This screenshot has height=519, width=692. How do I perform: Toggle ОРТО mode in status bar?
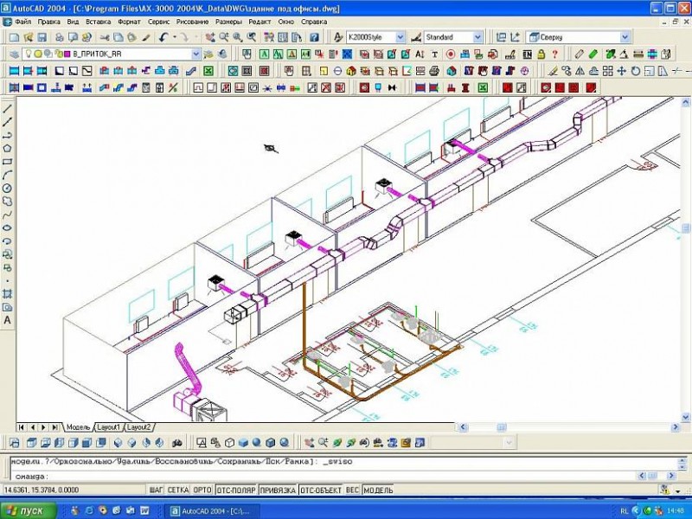point(202,490)
